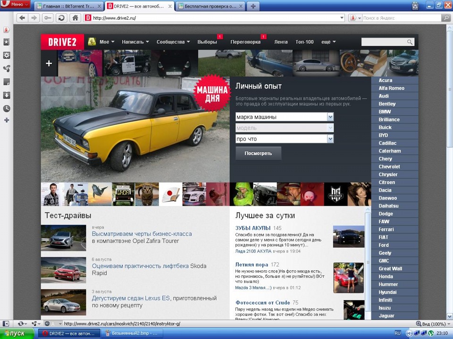This screenshot has height=339, width=453.
Task: Open the Моё dropdown menu
Action: click(107, 42)
